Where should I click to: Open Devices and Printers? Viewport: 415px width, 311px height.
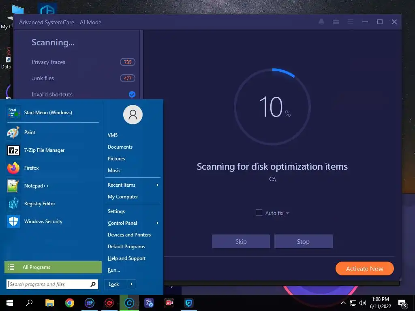click(x=129, y=235)
